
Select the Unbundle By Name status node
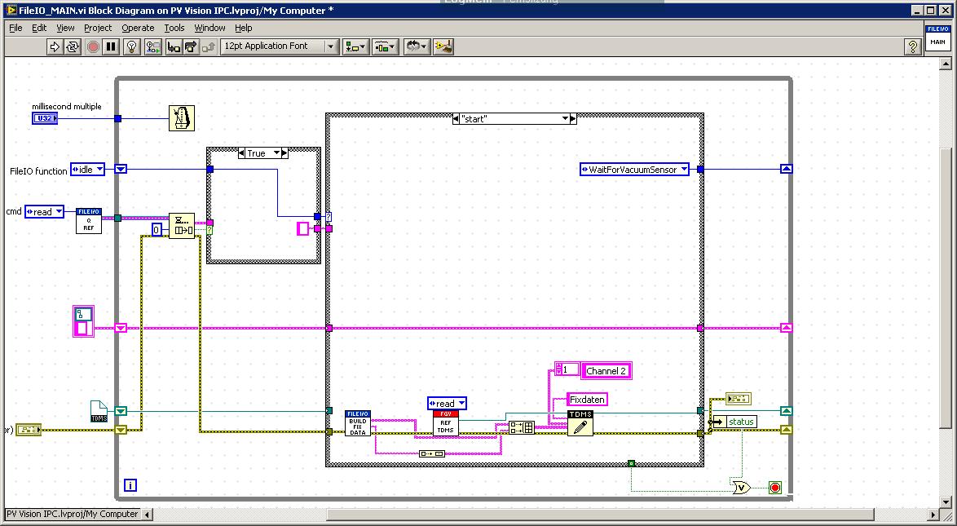click(x=734, y=422)
